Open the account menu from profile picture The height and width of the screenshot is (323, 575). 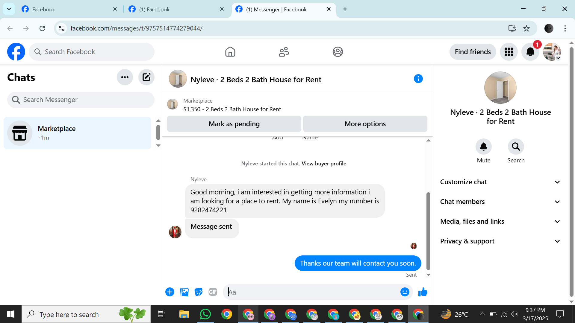coord(552,52)
